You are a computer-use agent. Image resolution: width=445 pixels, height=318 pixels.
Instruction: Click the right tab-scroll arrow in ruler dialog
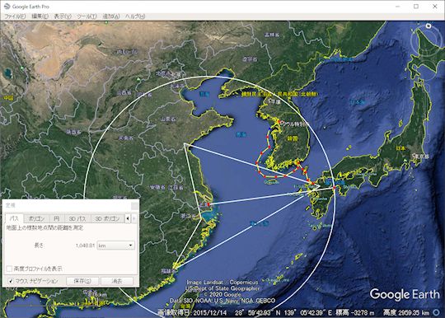pyautogui.click(x=133, y=218)
